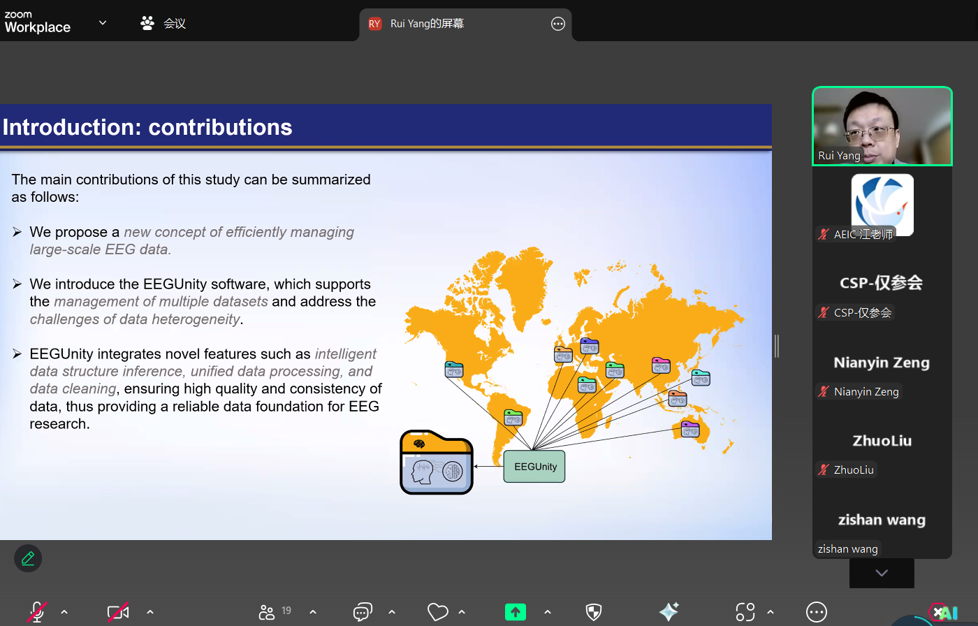Open the host tools shield icon
Screen dimensions: 978x626
click(x=593, y=612)
